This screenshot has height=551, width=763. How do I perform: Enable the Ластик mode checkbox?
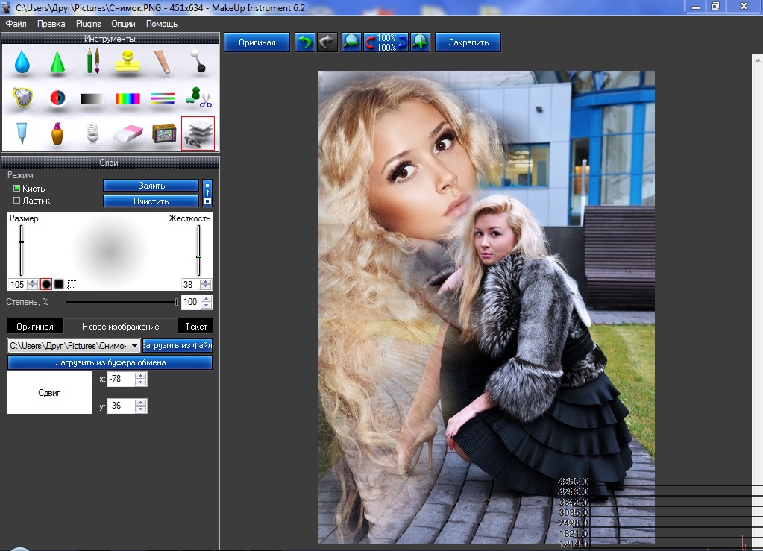[x=17, y=201]
